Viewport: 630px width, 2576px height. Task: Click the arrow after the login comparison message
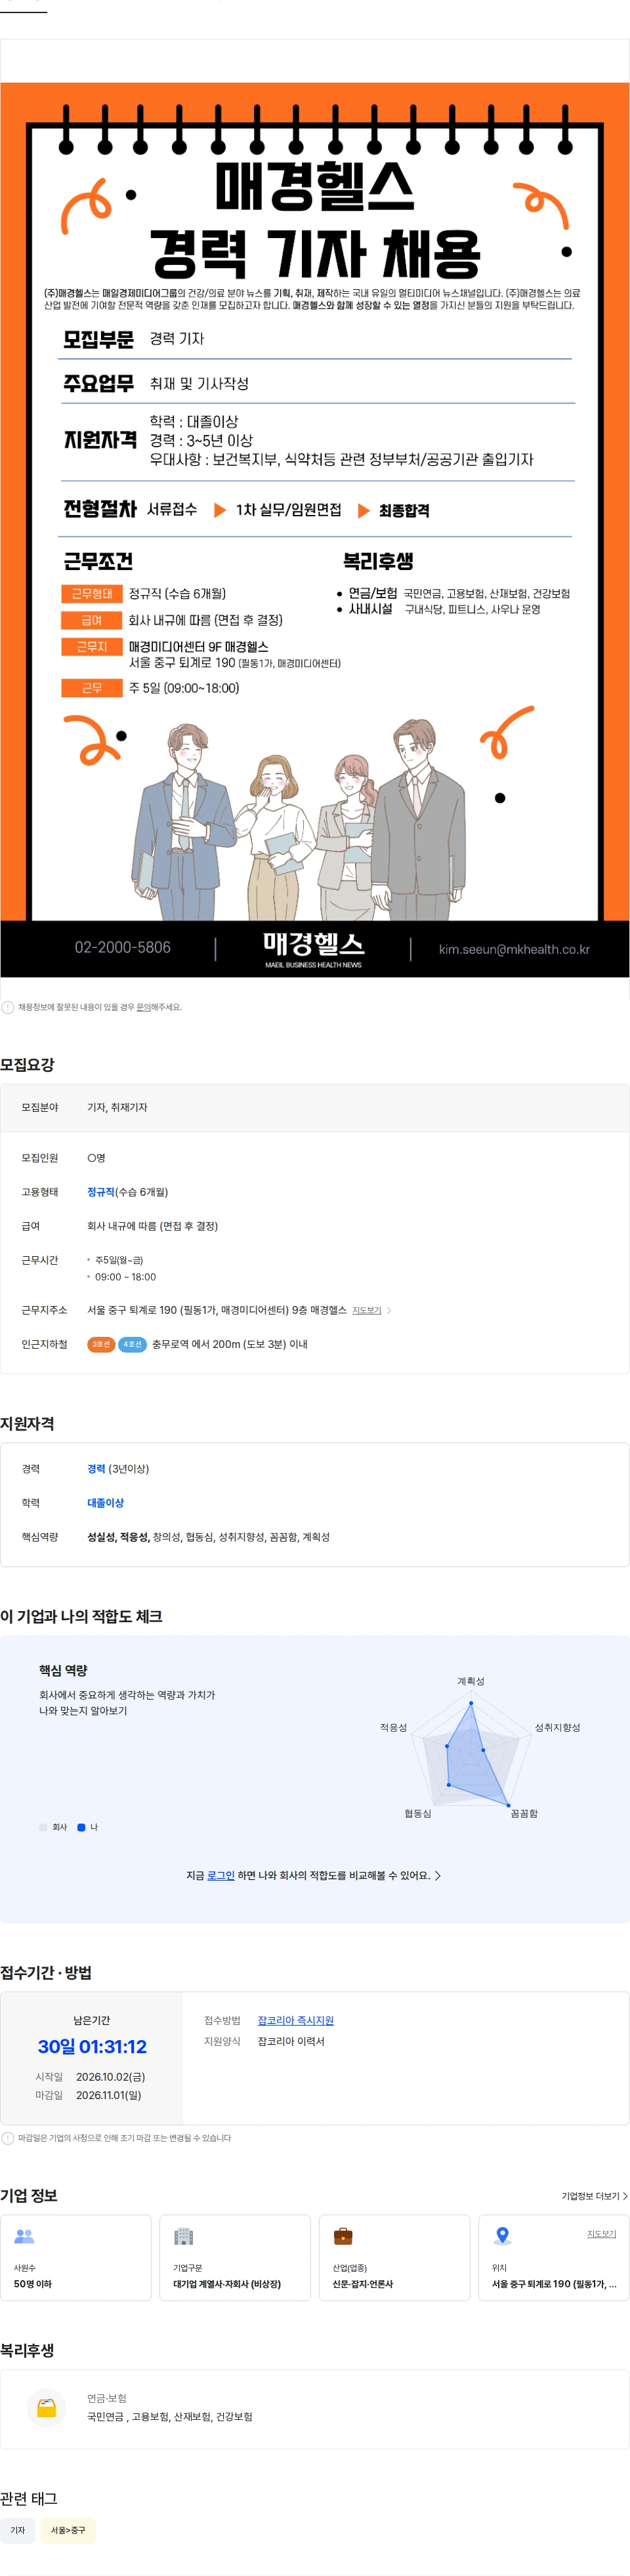[438, 1875]
